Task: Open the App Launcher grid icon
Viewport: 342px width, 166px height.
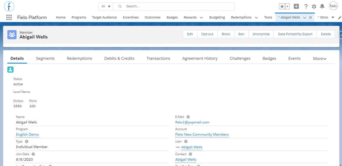Action: 9,17
